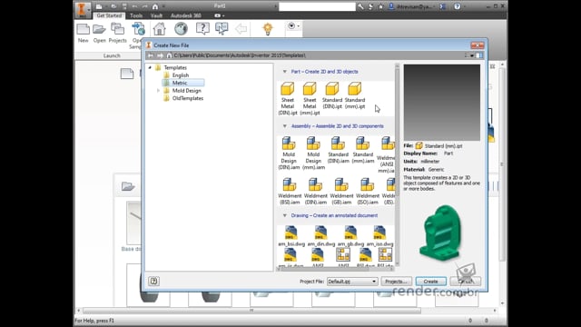Toggle the preview pane icon in dialog
Viewport: 581px width, 327px height.
point(479,55)
